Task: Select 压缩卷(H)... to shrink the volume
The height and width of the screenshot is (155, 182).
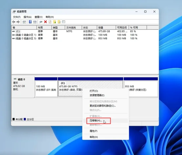Action: click(105, 121)
